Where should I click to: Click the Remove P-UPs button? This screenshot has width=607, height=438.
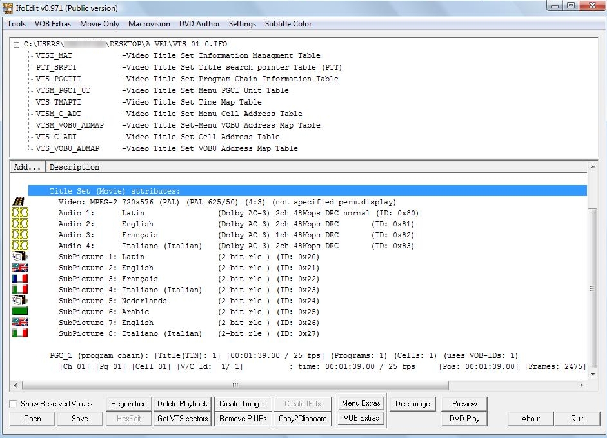243,418
